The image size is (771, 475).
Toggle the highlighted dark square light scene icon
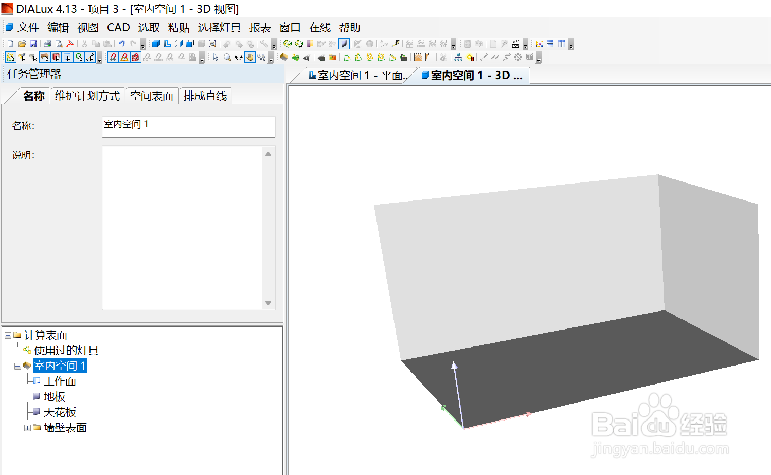tap(344, 44)
